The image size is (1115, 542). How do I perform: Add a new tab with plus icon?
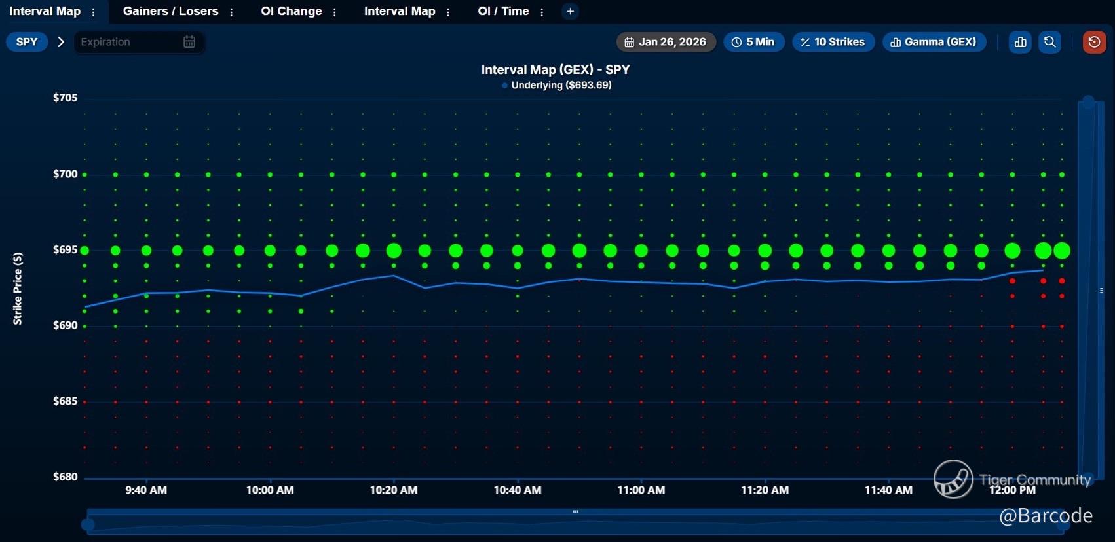pyautogui.click(x=570, y=11)
